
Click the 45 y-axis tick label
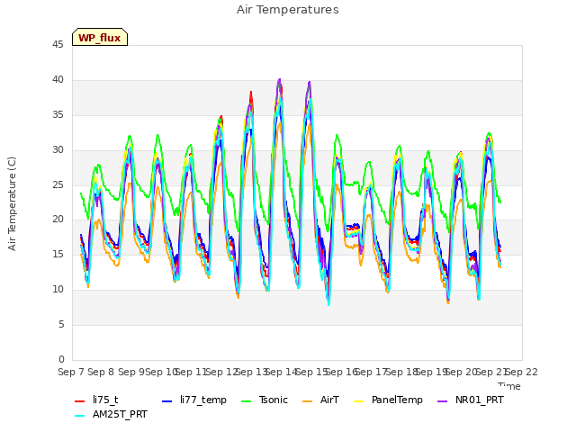coord(58,45)
